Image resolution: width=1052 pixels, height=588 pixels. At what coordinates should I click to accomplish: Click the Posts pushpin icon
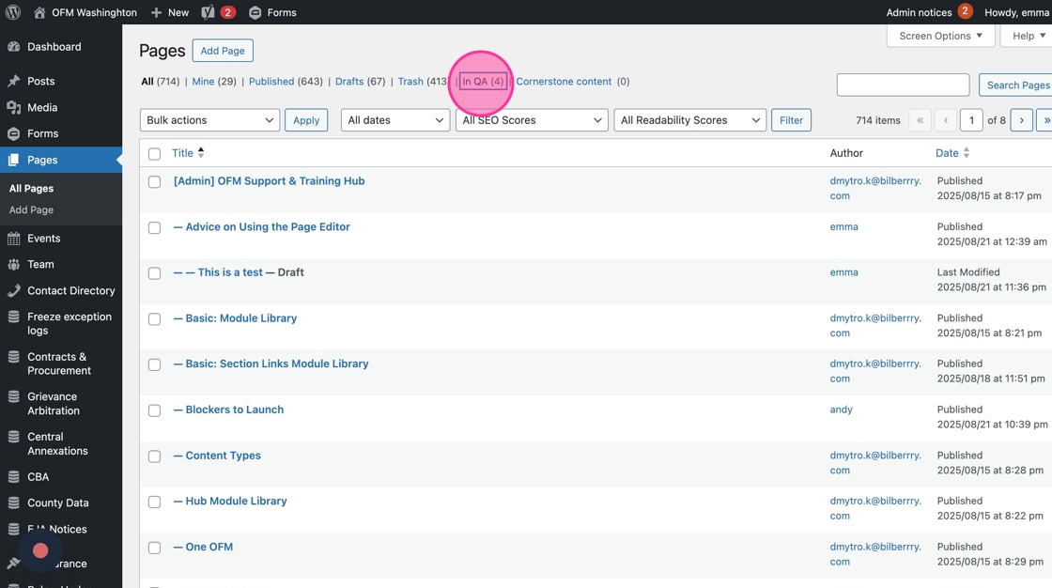pyautogui.click(x=13, y=81)
